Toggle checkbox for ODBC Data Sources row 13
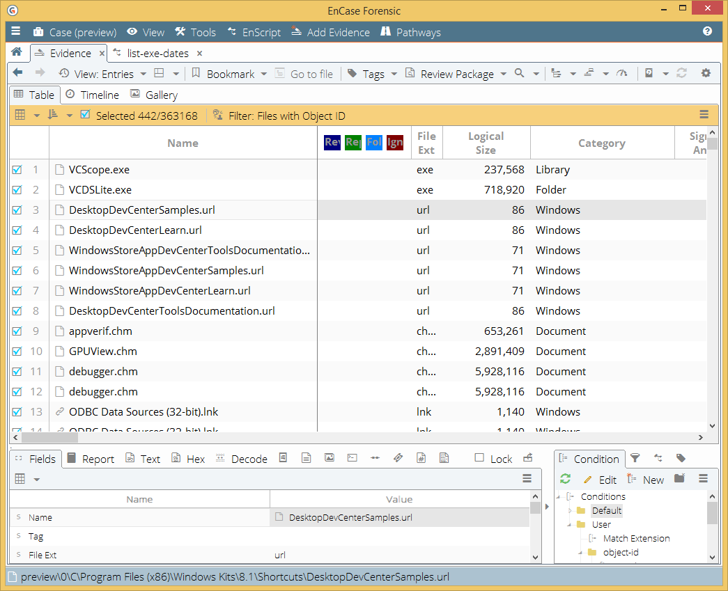Image resolution: width=728 pixels, height=591 pixels. [17, 412]
